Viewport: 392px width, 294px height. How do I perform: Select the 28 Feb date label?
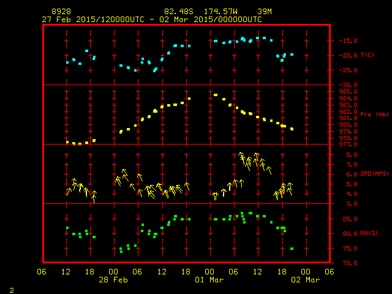(x=113, y=280)
